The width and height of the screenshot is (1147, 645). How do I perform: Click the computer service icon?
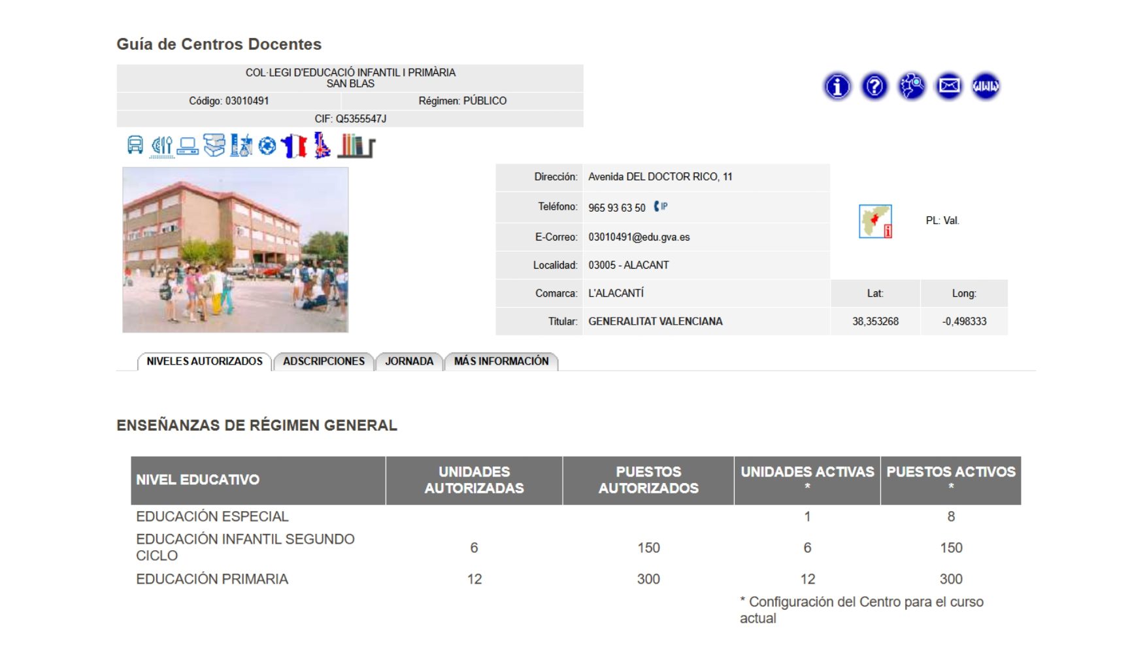pos(188,146)
